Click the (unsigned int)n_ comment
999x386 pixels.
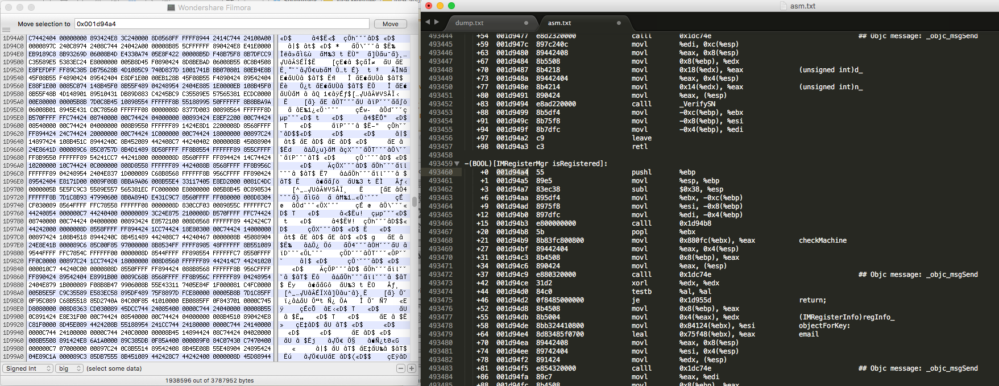click(x=830, y=87)
